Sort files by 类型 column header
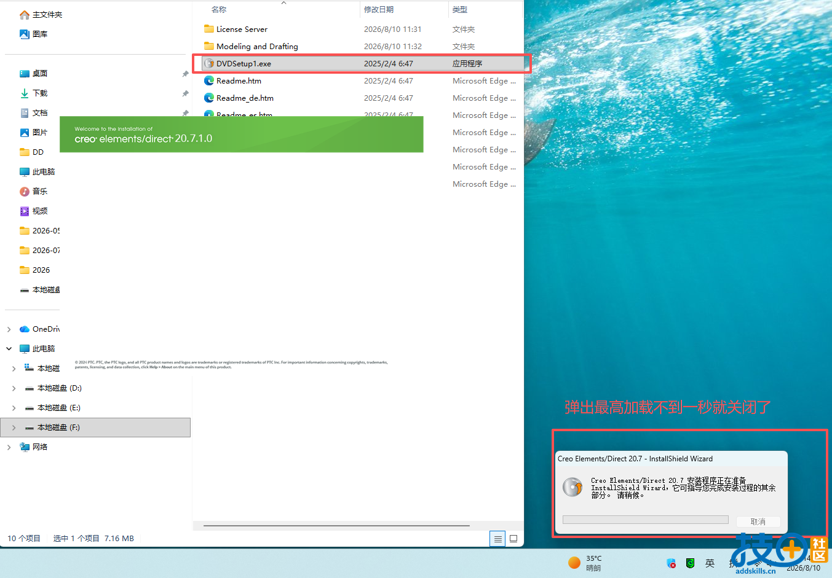This screenshot has height=578, width=832. point(460,10)
